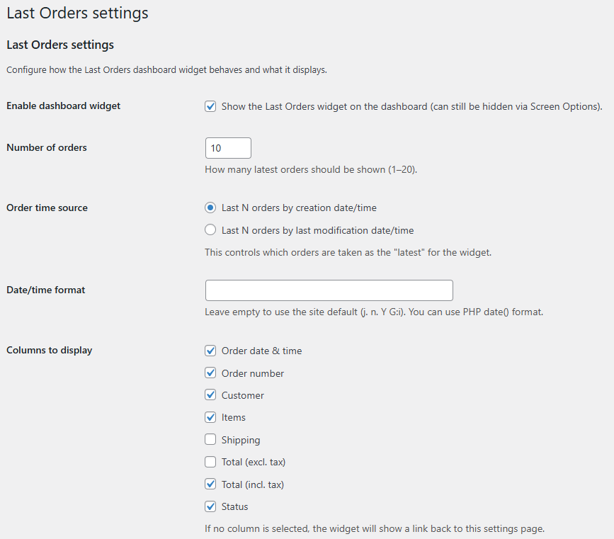Toggle the Order number column checkbox
This screenshot has height=539, width=614.
click(210, 373)
